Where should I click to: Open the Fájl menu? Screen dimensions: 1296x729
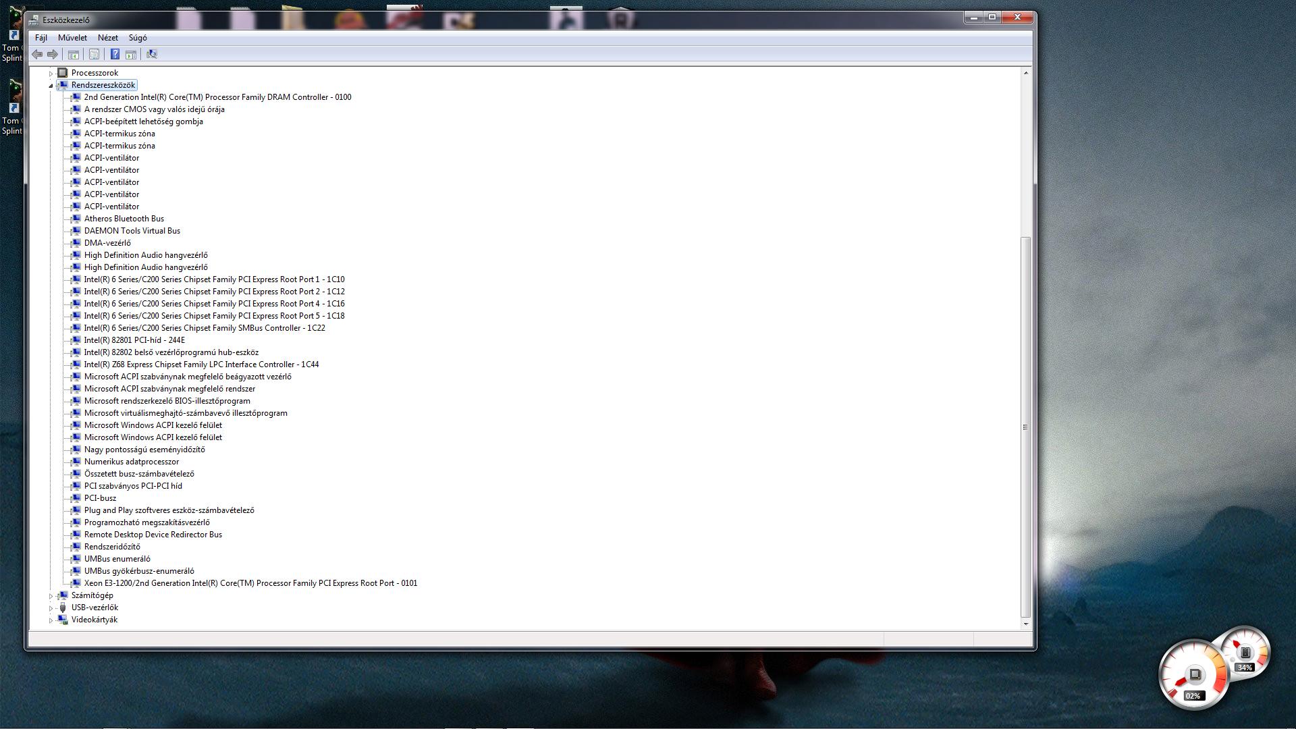(41, 38)
